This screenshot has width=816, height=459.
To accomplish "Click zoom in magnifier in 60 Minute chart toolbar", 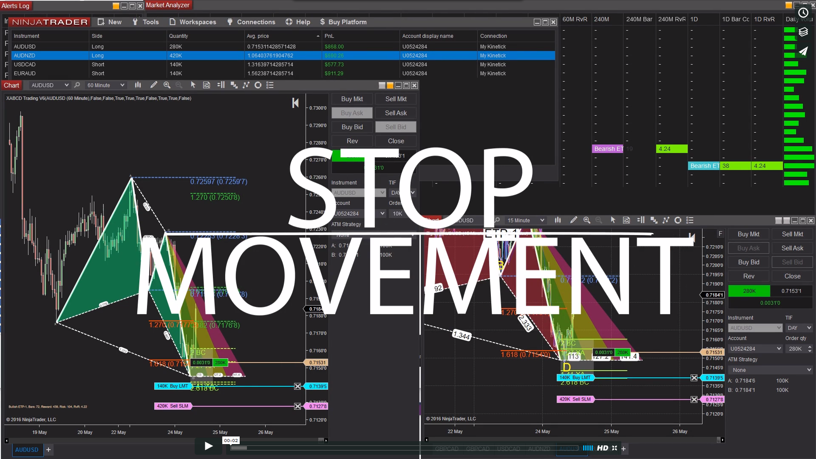I will pos(167,85).
